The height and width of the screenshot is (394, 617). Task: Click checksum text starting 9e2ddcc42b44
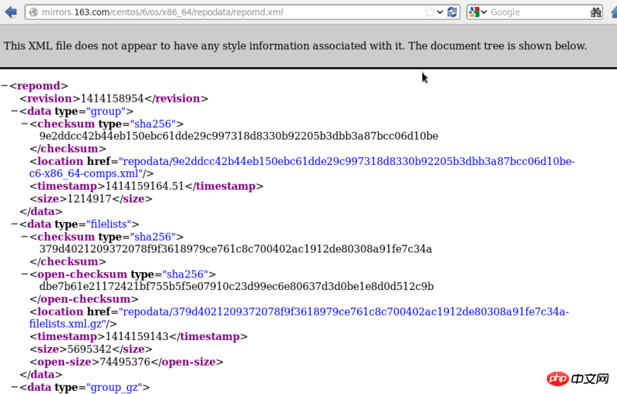[238, 136]
